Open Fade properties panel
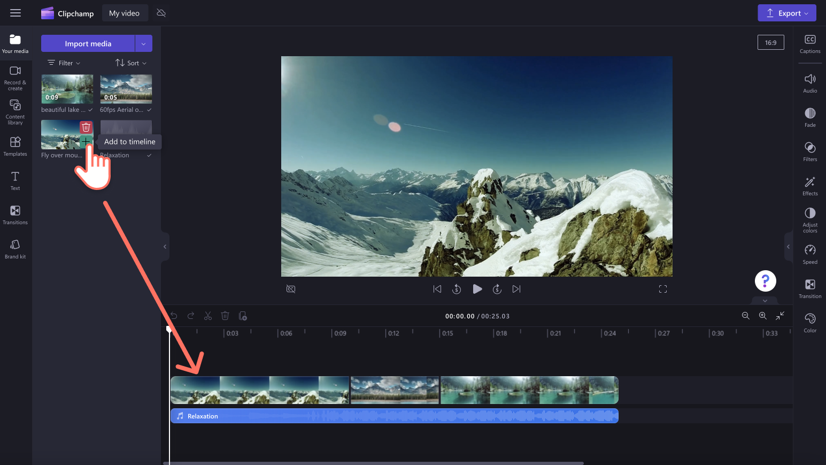826x465 pixels. pos(810,118)
